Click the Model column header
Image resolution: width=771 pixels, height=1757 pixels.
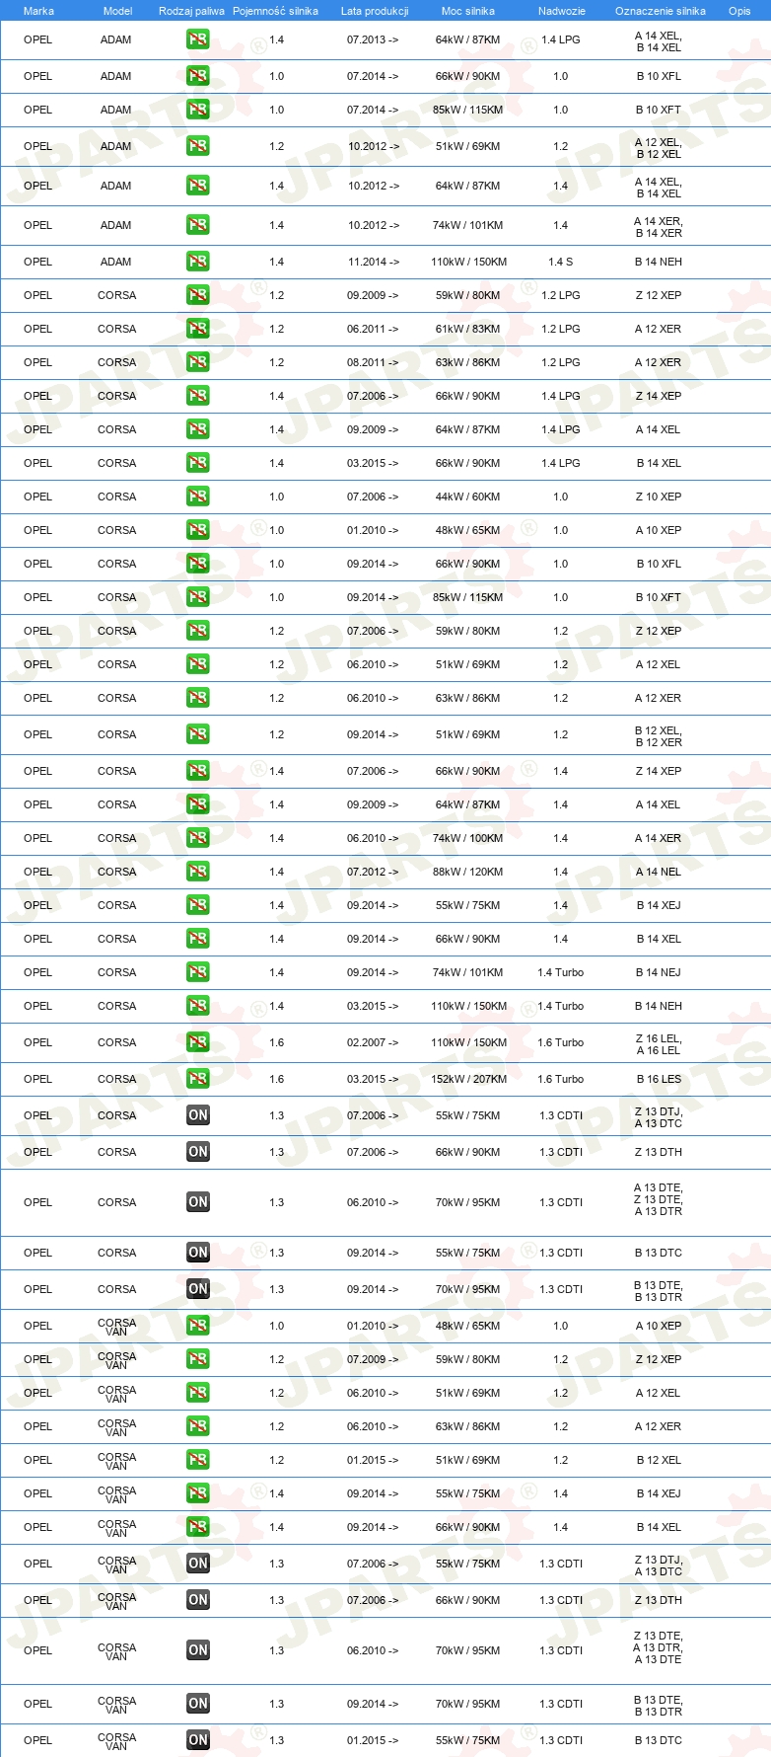click(118, 11)
